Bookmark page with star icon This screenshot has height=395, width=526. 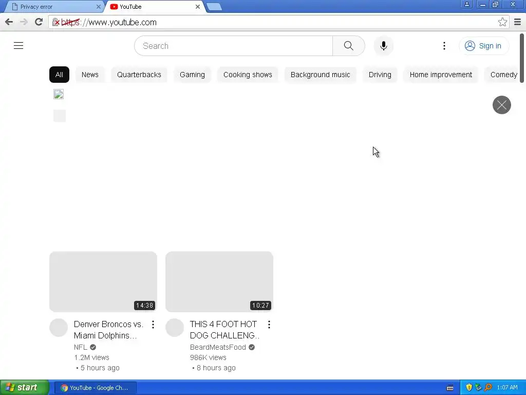coord(502,22)
